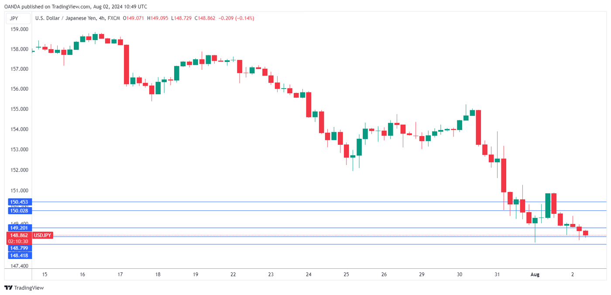This screenshot has height=295, width=611.
Task: Click the 159.000 price axis value
Action: point(19,29)
